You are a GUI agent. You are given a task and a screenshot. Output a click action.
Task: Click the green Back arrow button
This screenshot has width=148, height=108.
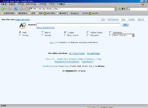(2, 9)
